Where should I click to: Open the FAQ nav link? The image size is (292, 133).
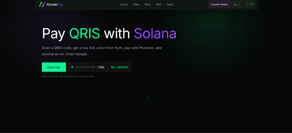pos(158,5)
